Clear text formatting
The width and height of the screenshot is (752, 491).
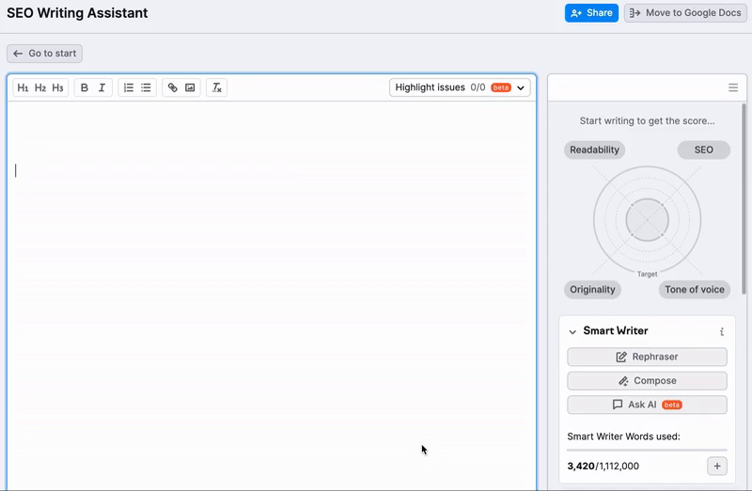(x=217, y=87)
